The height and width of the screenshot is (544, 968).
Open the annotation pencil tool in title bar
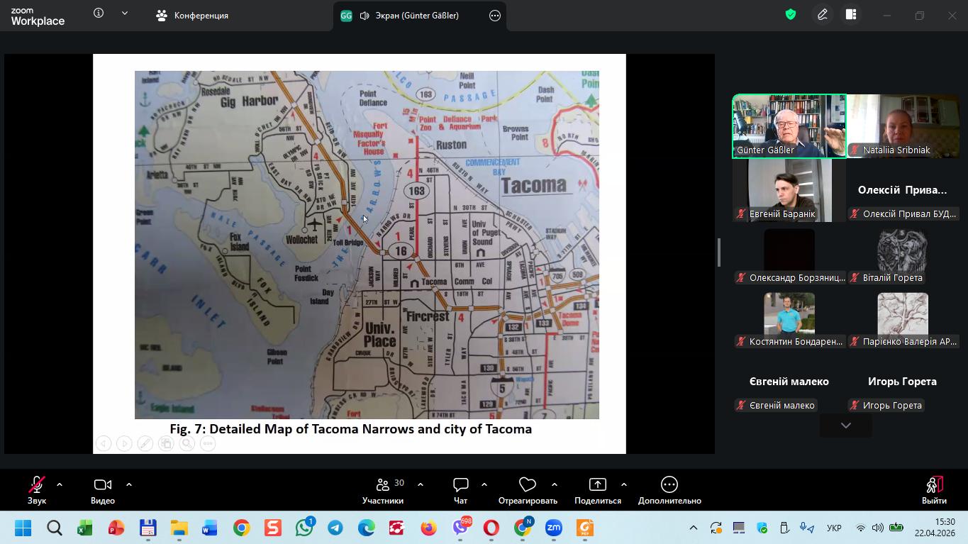pos(823,15)
